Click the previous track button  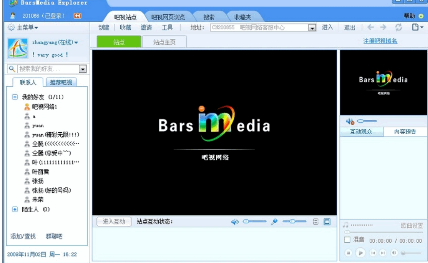373,253
